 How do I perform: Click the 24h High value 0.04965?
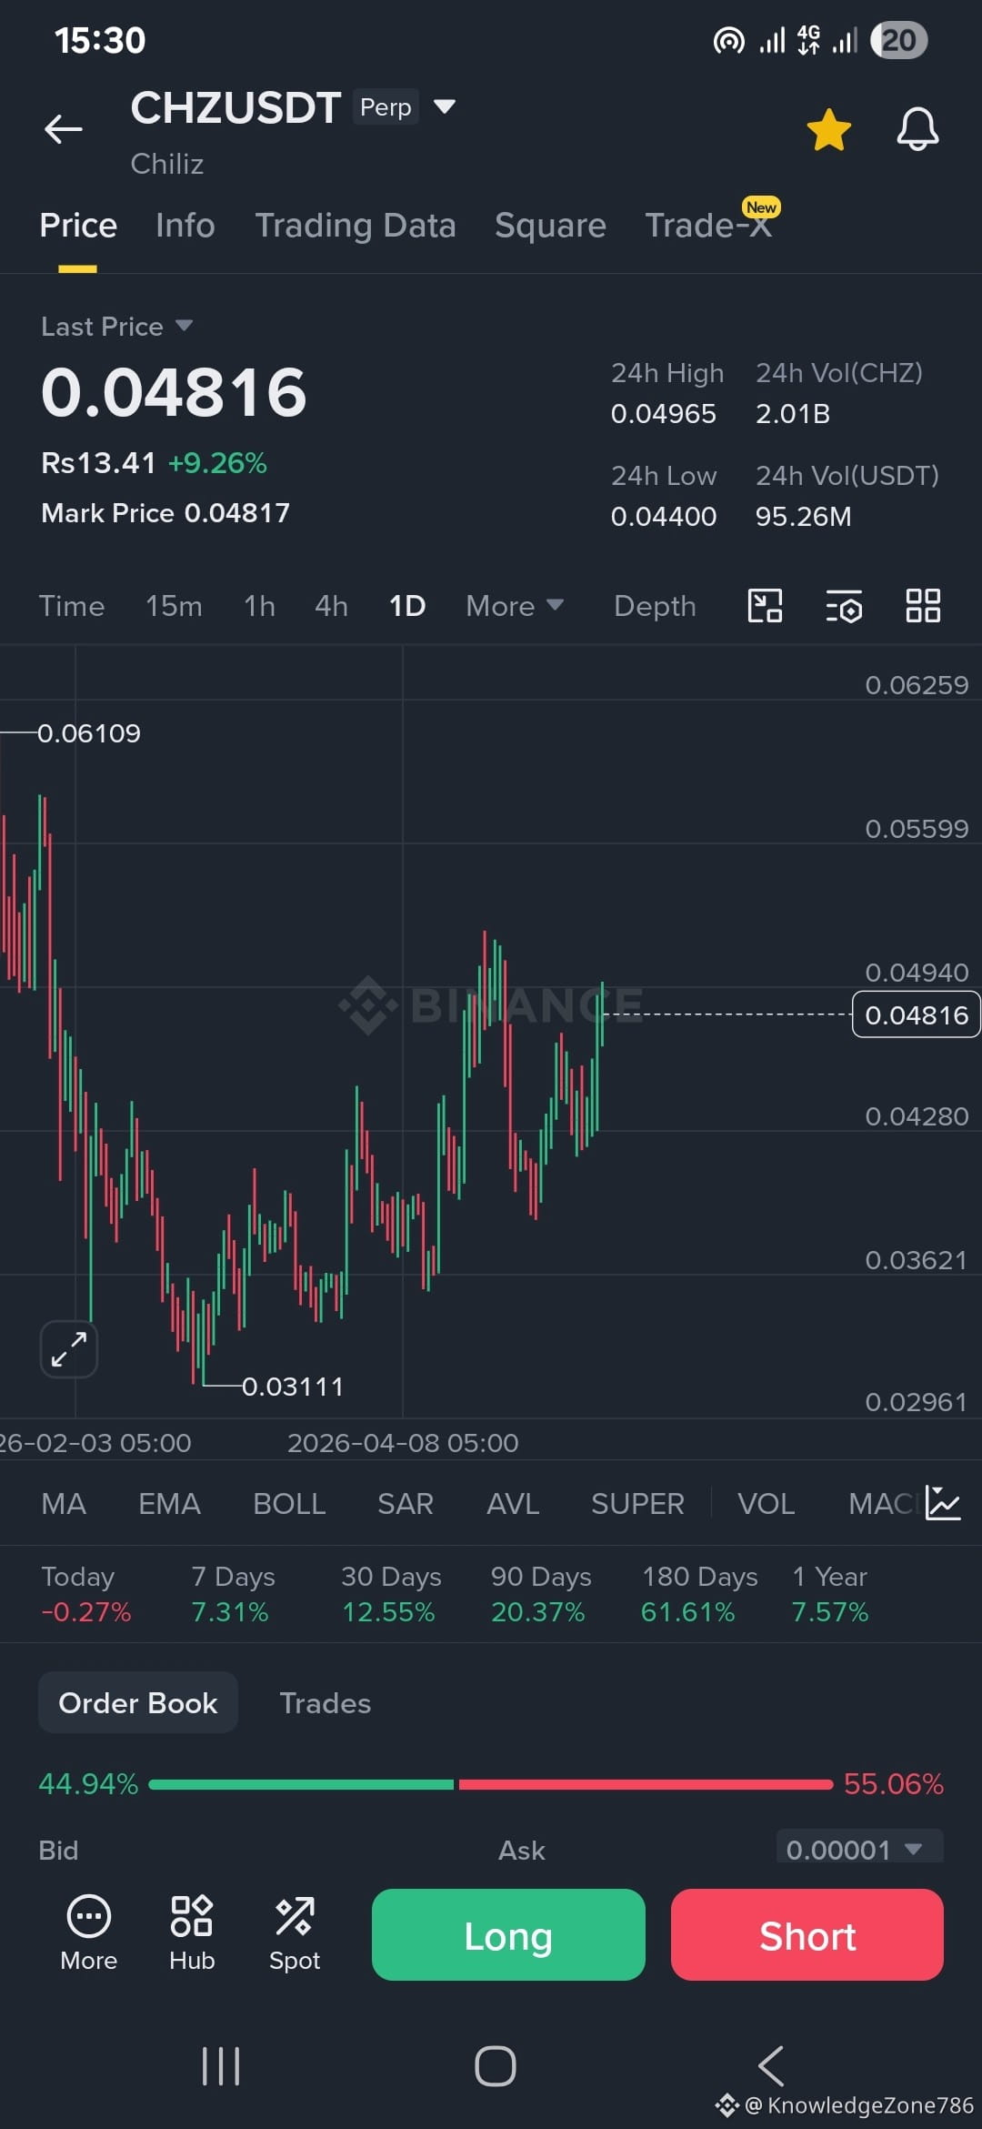click(x=664, y=414)
